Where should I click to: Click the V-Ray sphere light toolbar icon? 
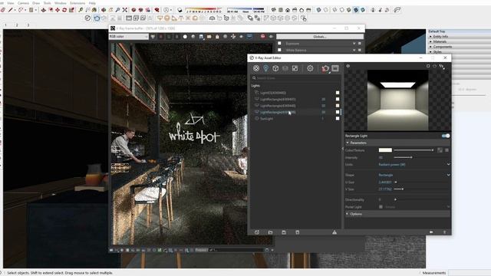click(167, 18)
